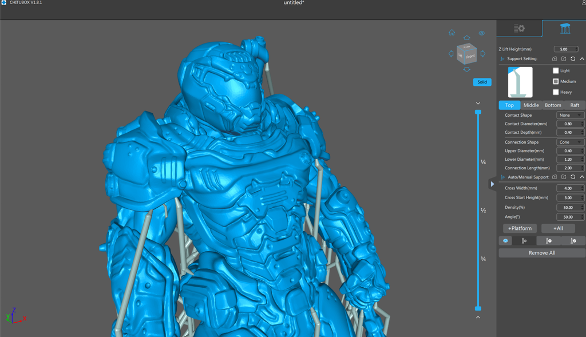Switch to the Raft tab
Viewport: 586px width, 337px height.
click(575, 105)
